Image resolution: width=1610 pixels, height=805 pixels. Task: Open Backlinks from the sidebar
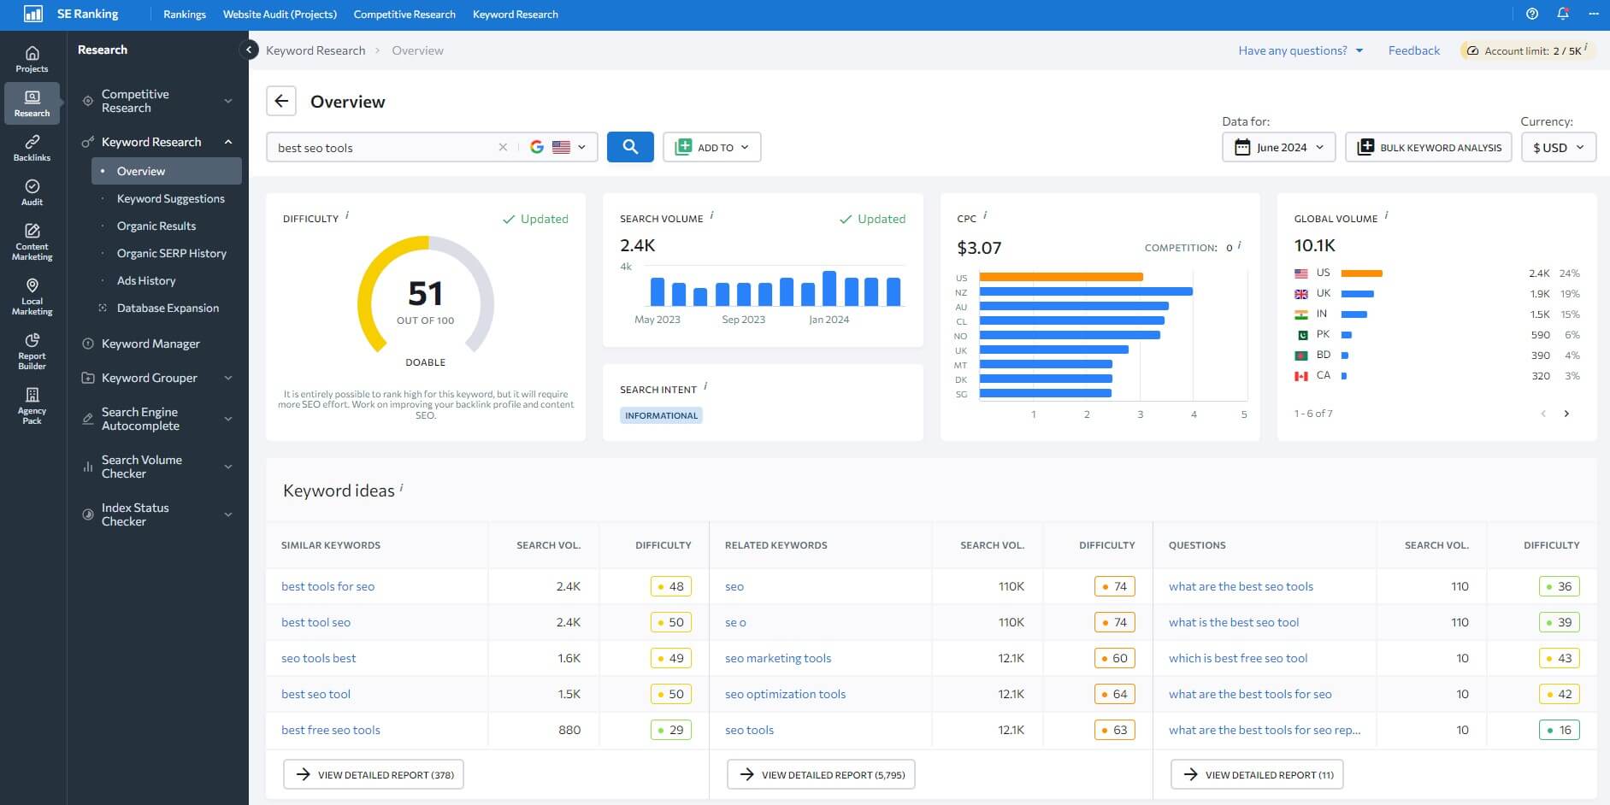[32, 148]
